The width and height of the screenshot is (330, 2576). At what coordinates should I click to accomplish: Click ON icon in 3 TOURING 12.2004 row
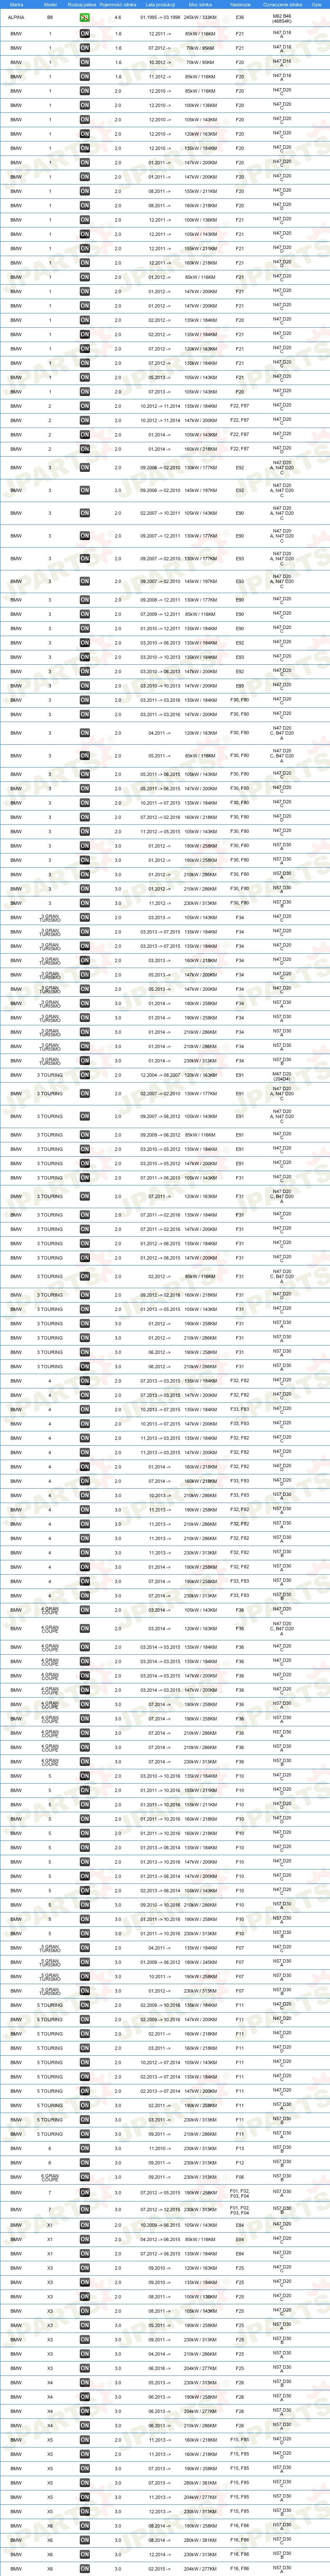point(84,1075)
